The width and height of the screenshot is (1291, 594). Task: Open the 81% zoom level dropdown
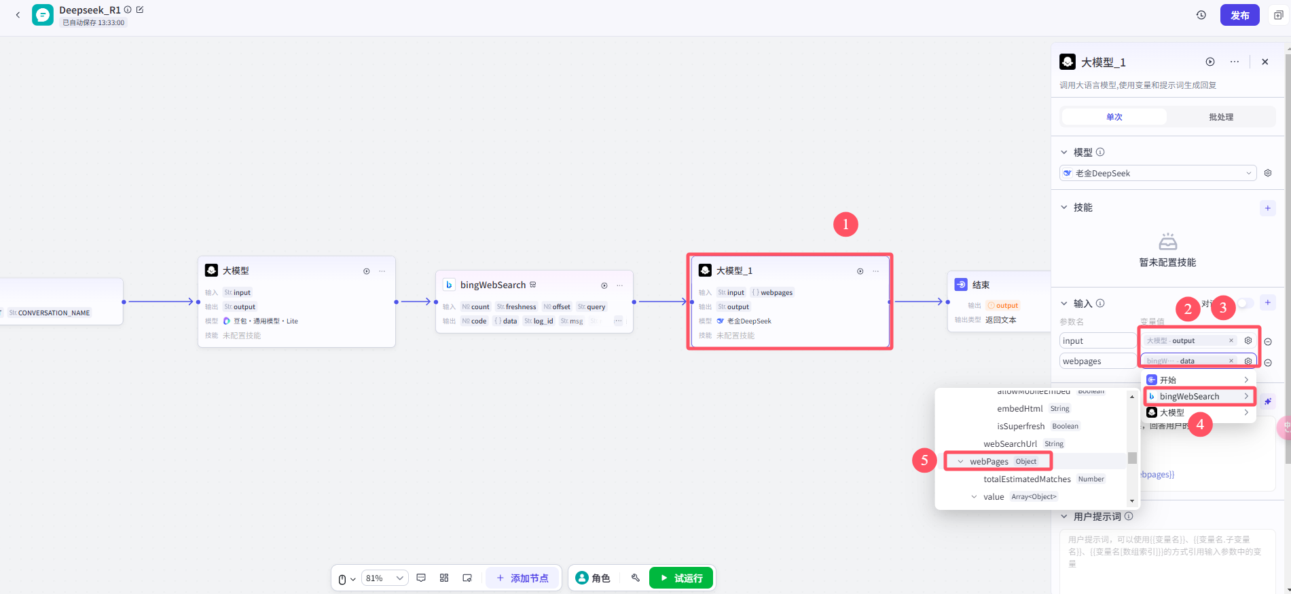pyautogui.click(x=384, y=578)
